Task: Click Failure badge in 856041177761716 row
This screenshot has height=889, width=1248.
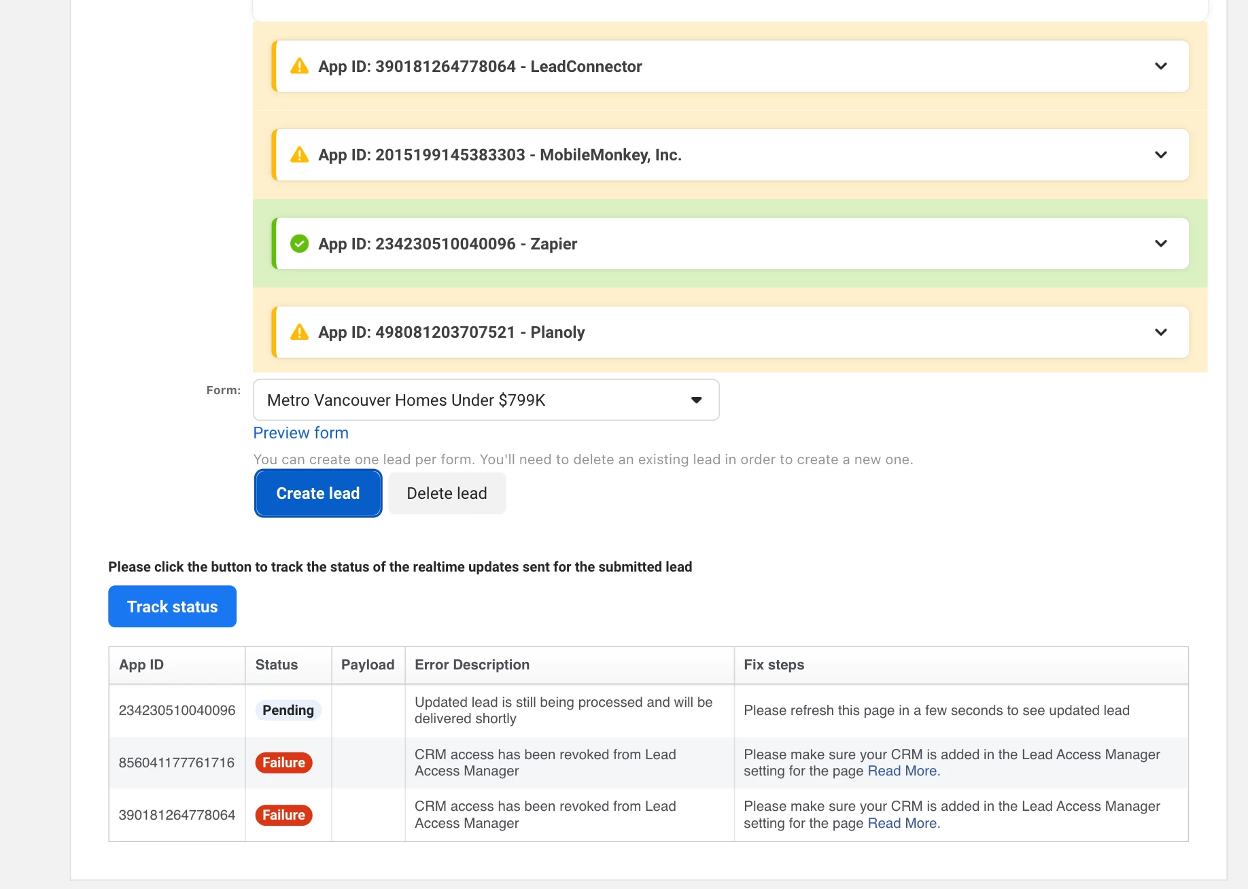Action: [283, 763]
